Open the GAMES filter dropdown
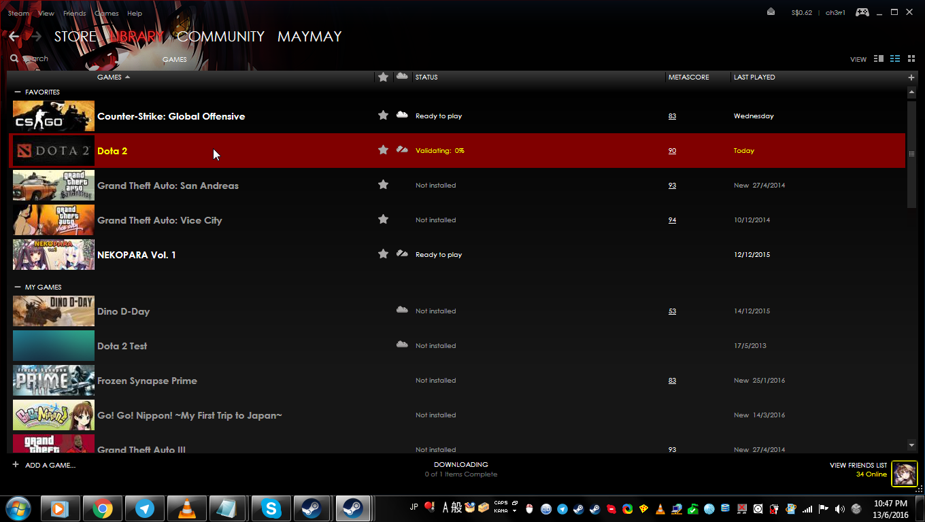Image resolution: width=925 pixels, height=522 pixels. 175,60
